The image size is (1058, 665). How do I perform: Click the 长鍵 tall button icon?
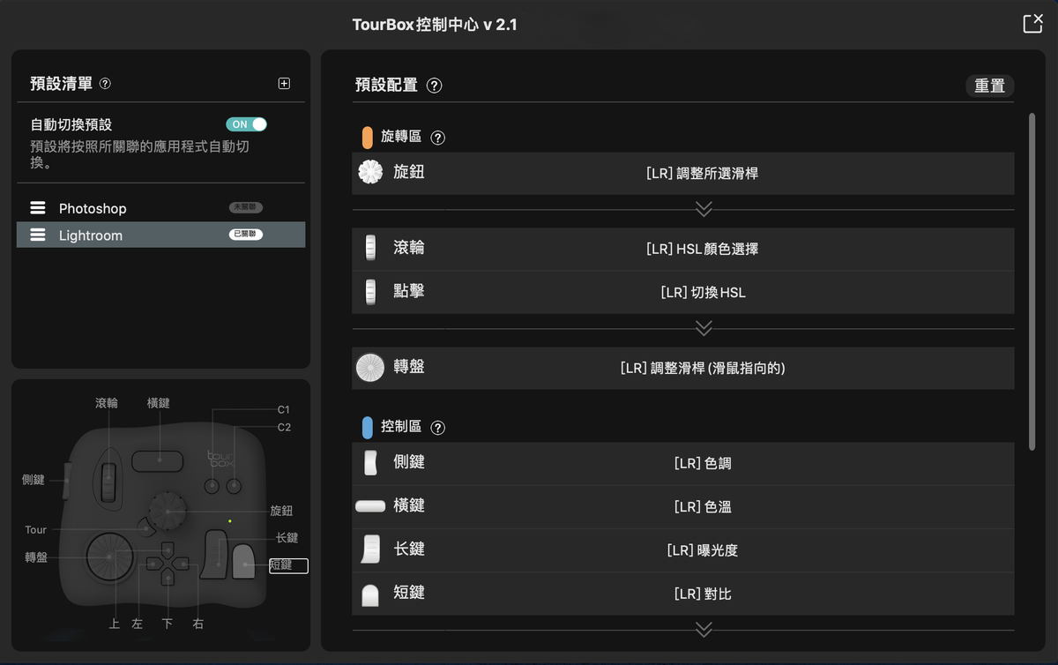point(370,549)
